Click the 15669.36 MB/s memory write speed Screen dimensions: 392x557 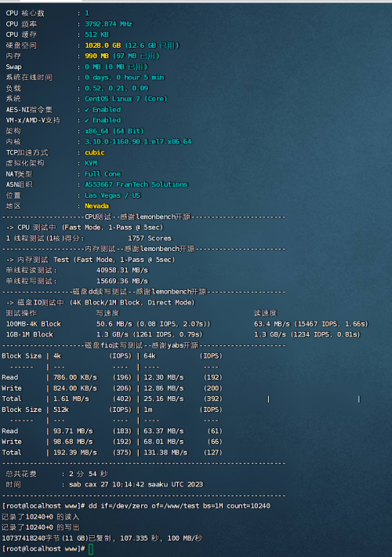pos(122,281)
